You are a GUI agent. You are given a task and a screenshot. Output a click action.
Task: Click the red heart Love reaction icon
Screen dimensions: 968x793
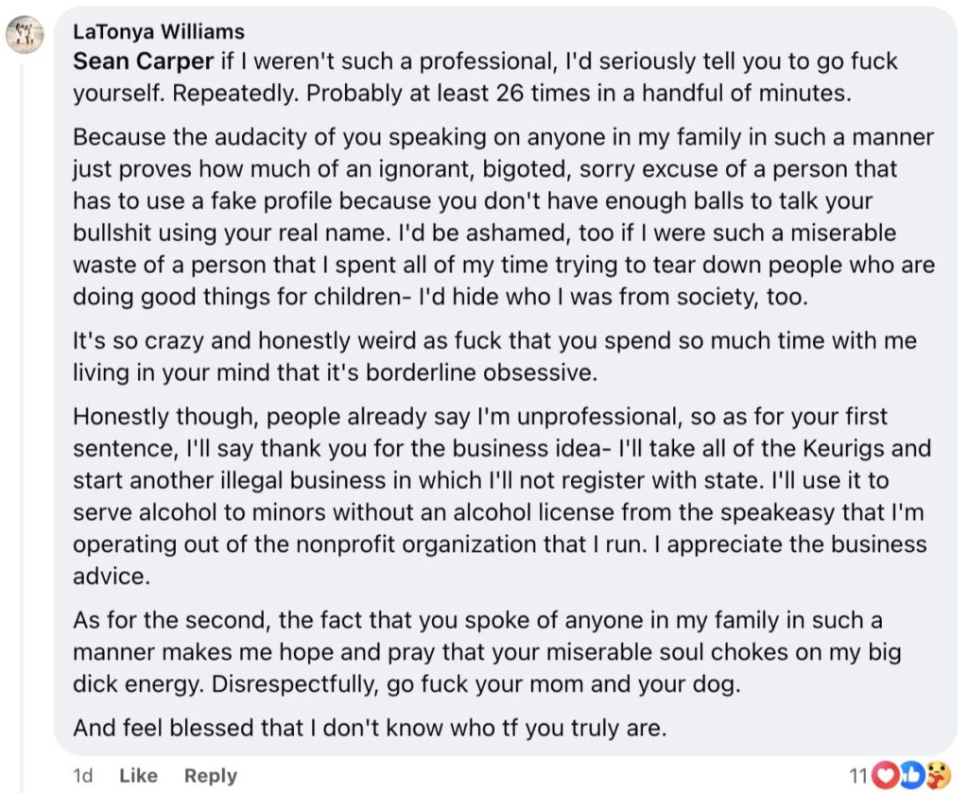click(x=885, y=776)
